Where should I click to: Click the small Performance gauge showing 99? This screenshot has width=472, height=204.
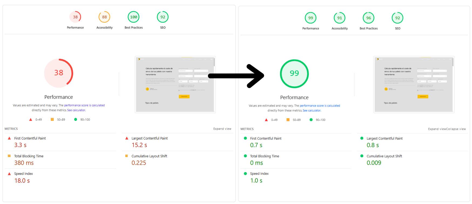tap(311, 18)
